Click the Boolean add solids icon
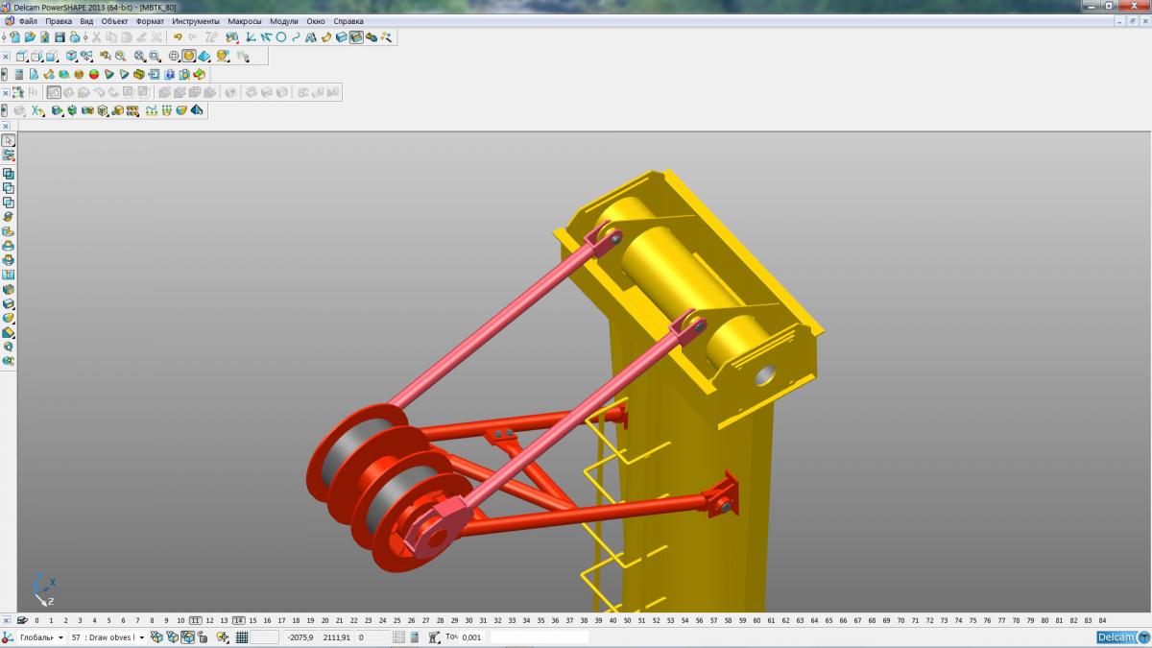The width and height of the screenshot is (1152, 648). click(x=9, y=174)
